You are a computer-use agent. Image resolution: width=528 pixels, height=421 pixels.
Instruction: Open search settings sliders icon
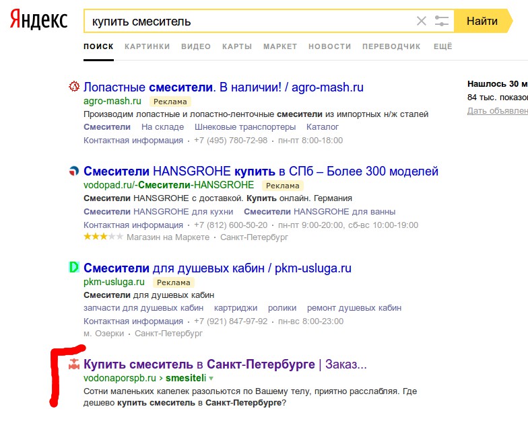[442, 21]
